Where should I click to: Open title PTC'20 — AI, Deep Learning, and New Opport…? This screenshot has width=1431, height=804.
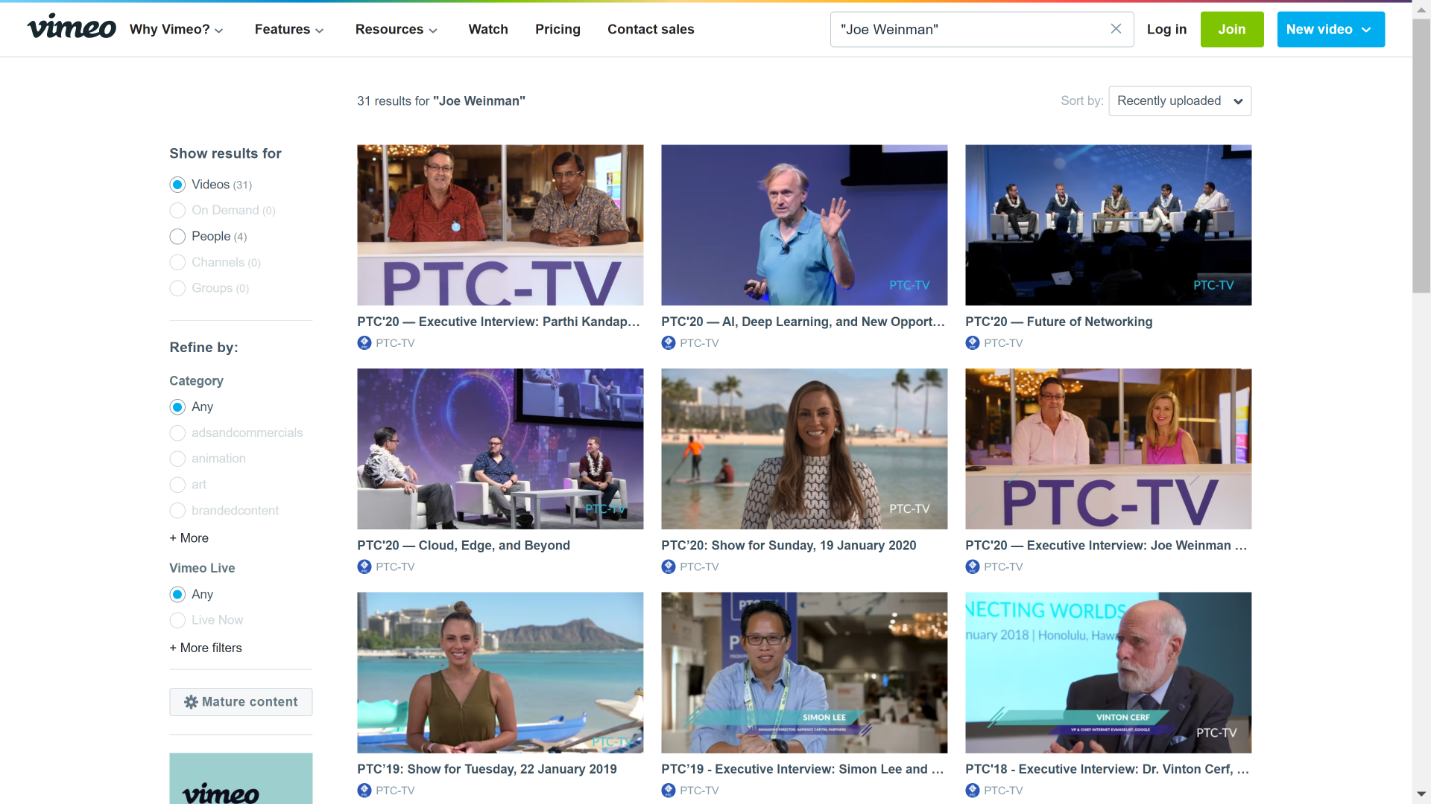click(x=803, y=322)
